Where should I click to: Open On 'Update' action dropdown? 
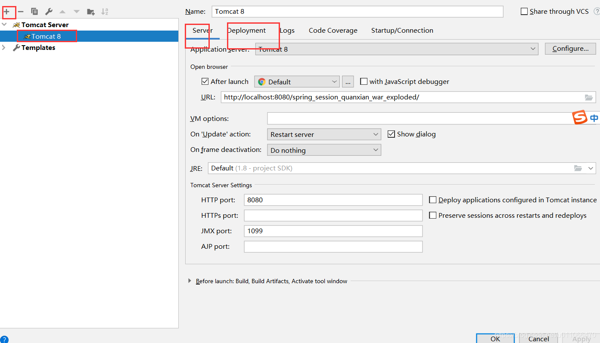[324, 134]
